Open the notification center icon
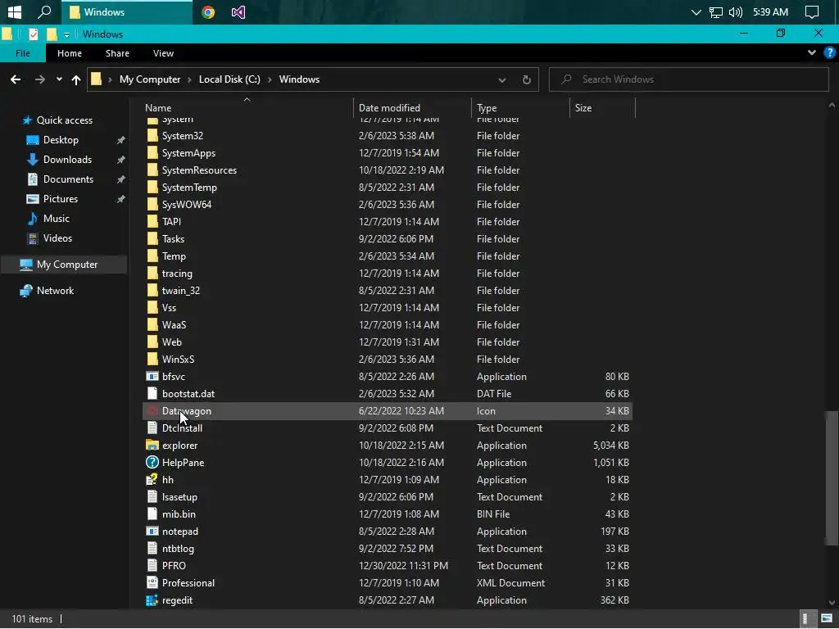 tap(812, 11)
